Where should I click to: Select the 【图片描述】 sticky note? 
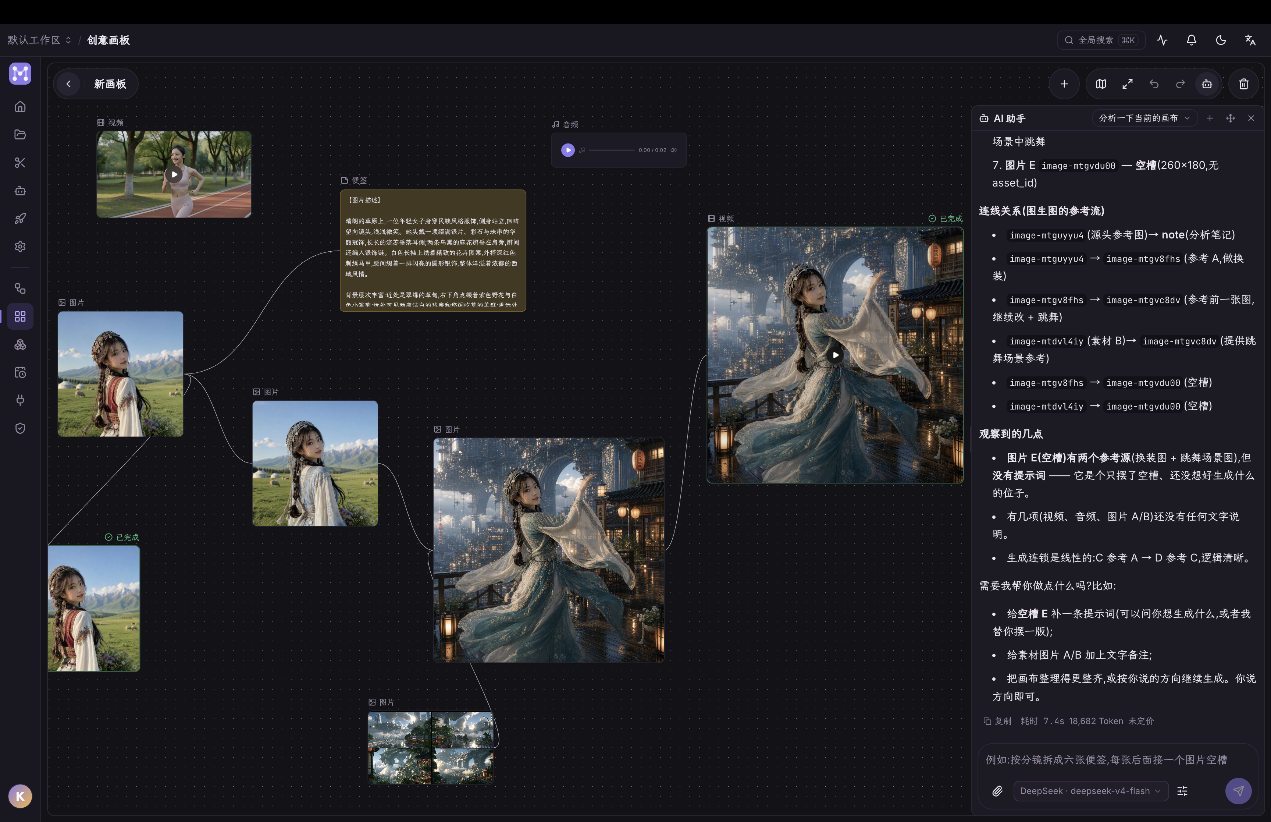[x=433, y=250]
